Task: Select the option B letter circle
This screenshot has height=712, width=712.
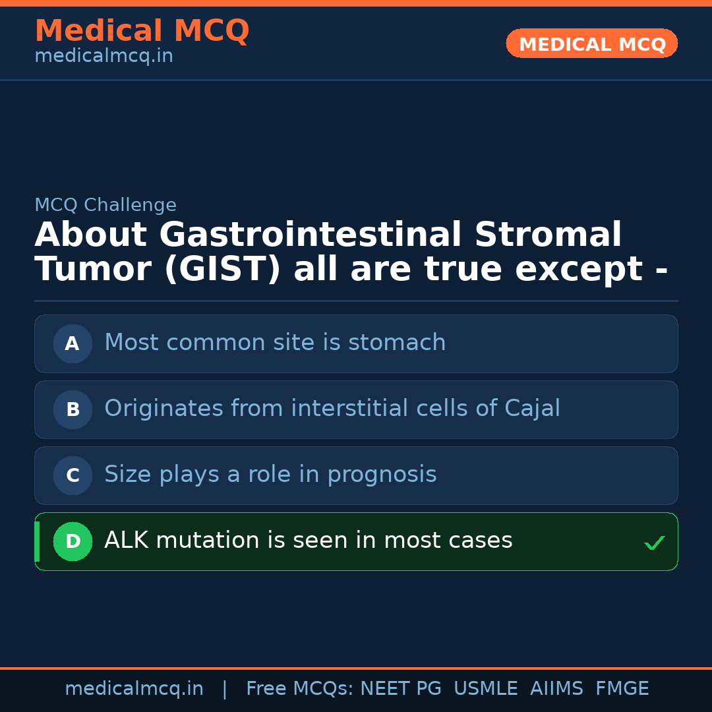Action: coord(73,409)
